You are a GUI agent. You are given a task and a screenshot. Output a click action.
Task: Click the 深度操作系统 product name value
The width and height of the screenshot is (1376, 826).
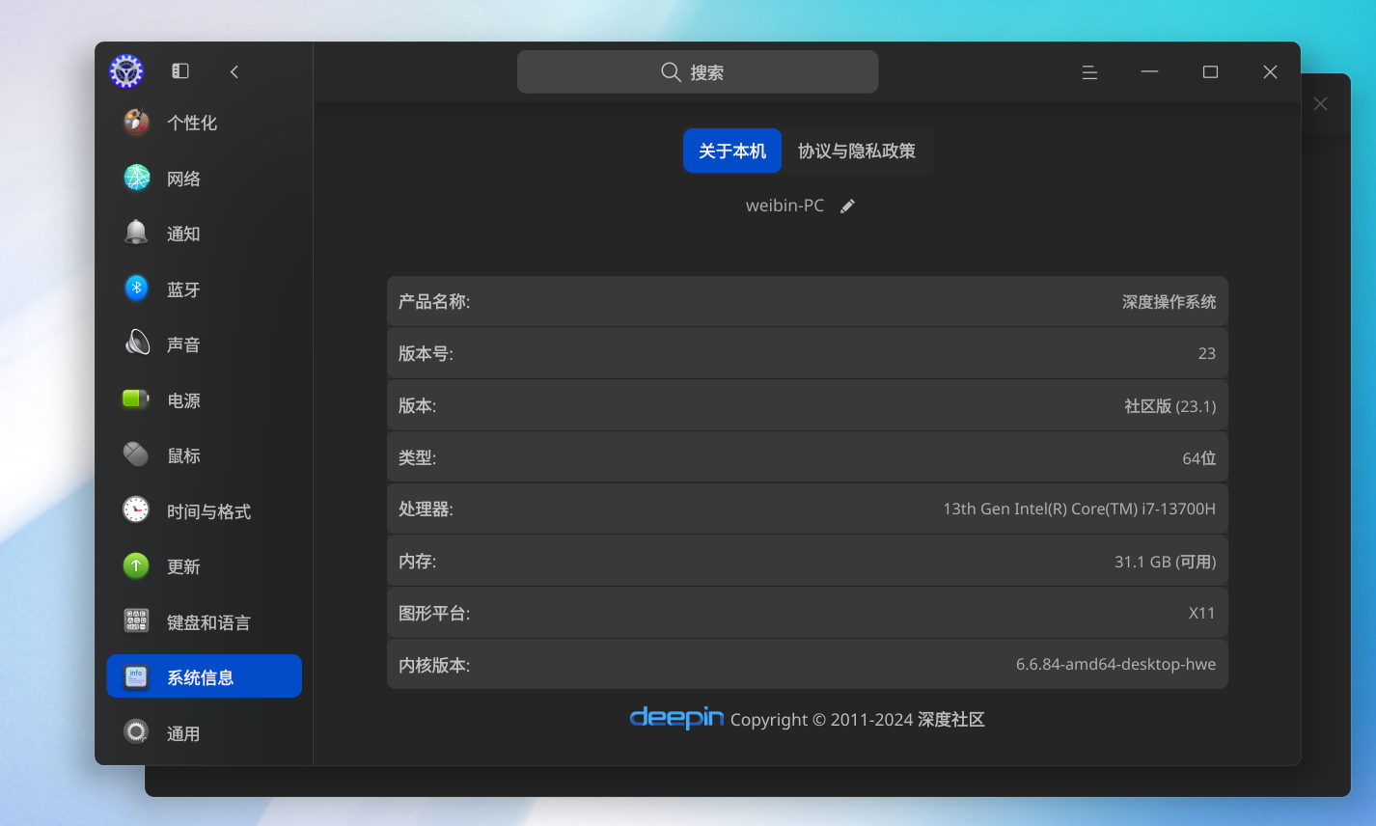point(1169,302)
